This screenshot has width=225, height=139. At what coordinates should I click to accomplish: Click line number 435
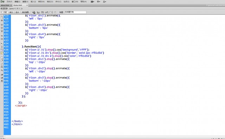pos(6,47)
